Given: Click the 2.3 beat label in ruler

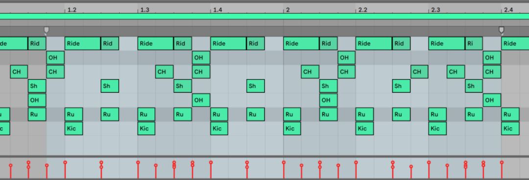Looking at the screenshot, I should click(435, 10).
